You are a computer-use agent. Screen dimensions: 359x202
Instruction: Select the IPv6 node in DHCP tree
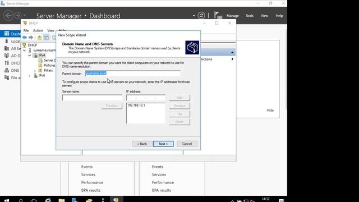pyautogui.click(x=42, y=75)
